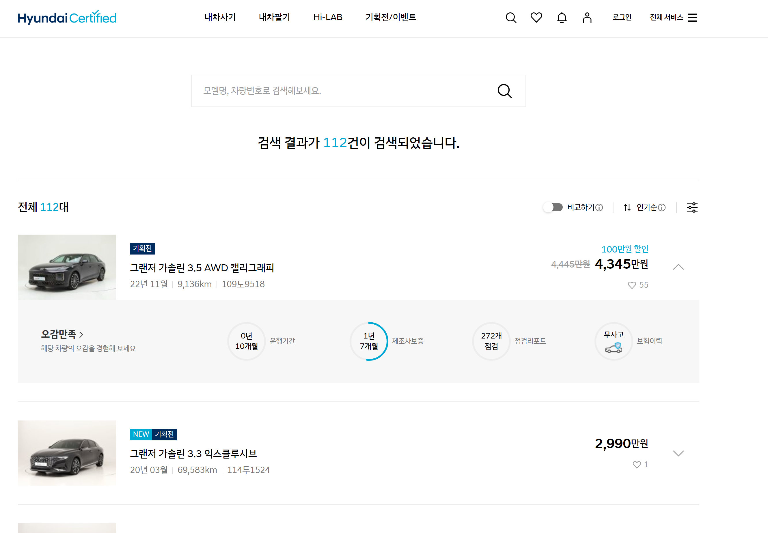Click the 무사고 car shield icon

614,348
